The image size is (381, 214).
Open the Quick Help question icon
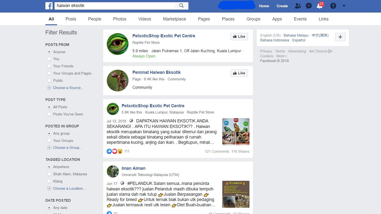[333, 6]
